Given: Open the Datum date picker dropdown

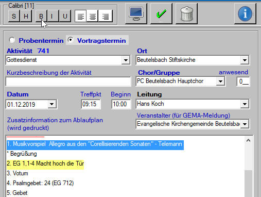Looking at the screenshot, I should coord(52,104).
